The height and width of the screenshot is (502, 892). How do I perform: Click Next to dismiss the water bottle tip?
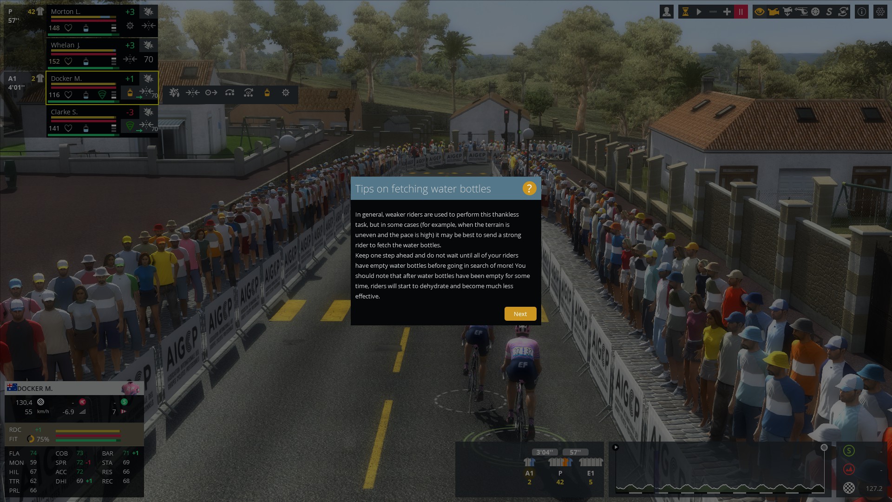519,313
